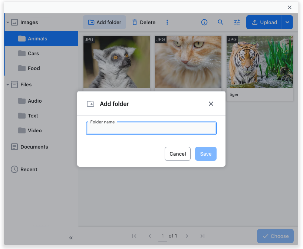This screenshot has height=249, width=303.
Task: Open the three-dot overflow menu
Action: (167, 22)
